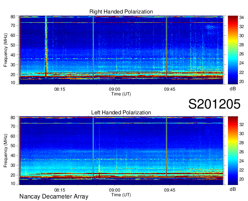Click the "09:00" tick label under Left Handed plot
Image resolution: width=248 pixels, height=201 pixels.
point(115,190)
